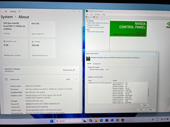Click the Settings page vertical scrollbar
The height and width of the screenshot is (127, 170).
82,44
